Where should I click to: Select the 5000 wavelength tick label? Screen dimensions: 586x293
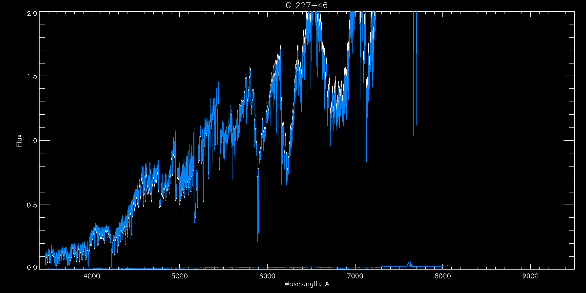pyautogui.click(x=180, y=276)
